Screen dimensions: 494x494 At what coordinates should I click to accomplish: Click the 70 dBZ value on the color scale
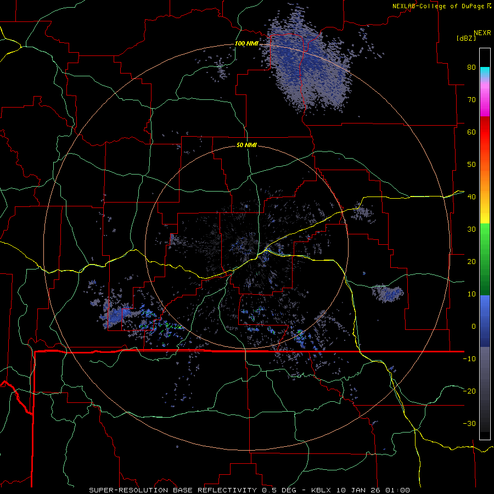point(471,99)
